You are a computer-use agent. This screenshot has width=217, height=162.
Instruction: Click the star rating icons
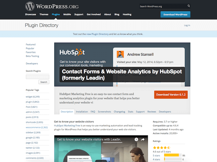pyautogui.click(x=162, y=147)
